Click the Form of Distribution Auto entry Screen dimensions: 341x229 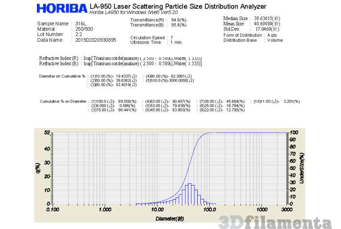272,35
